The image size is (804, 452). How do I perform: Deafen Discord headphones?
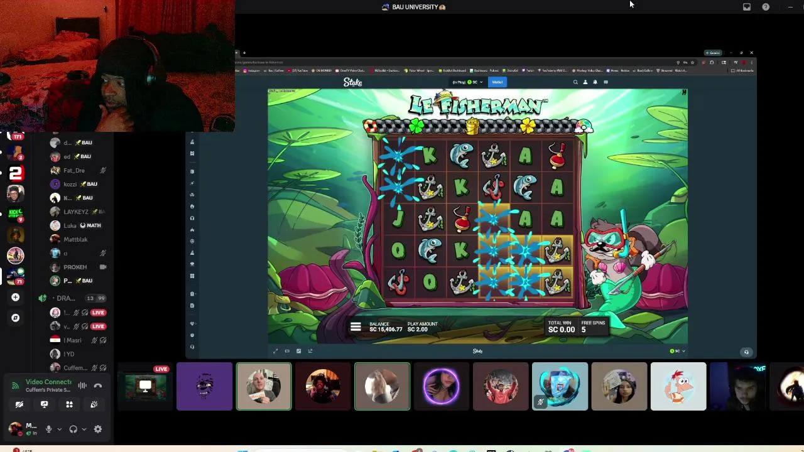[73, 429]
